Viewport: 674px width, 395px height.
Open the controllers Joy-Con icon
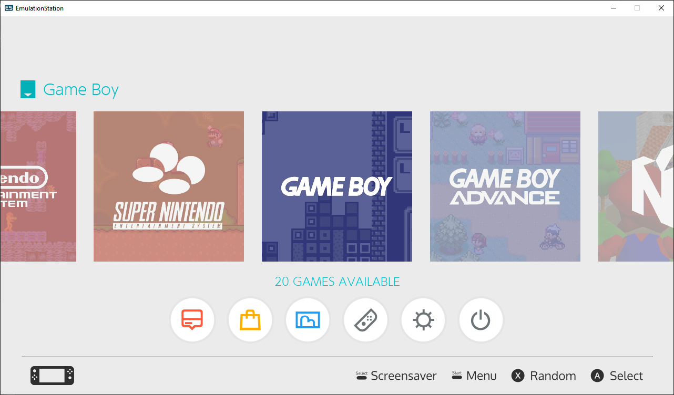(x=365, y=320)
